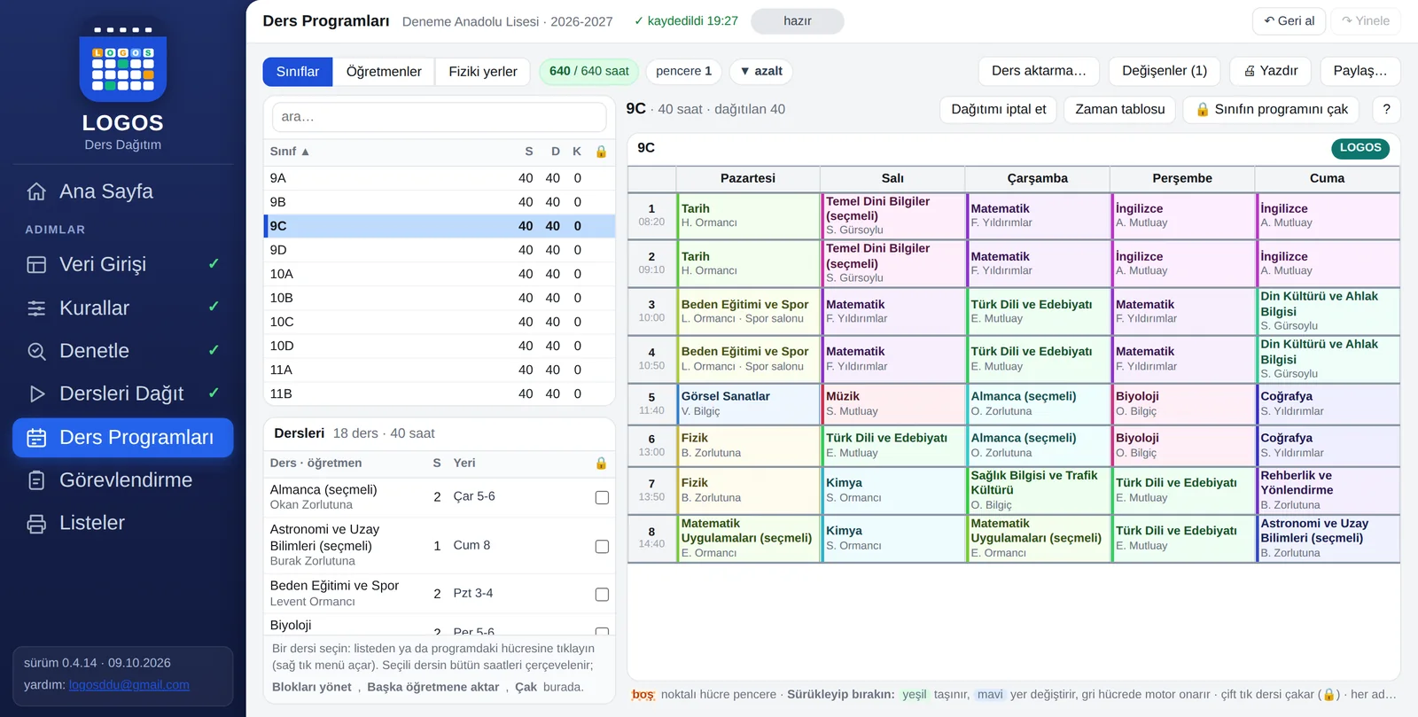
Task: Click the LOGOS badge on timetable
Action: pyautogui.click(x=1360, y=148)
